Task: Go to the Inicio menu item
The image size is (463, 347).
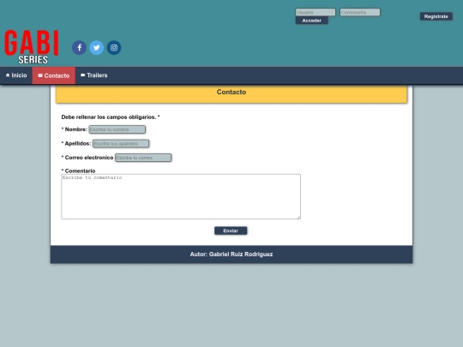Action: tap(16, 75)
